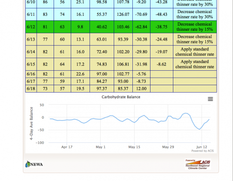This screenshot has width=233, height=181.
Task: Click the 6/13 'Decrease chemical thinner rate by 15%' cell
Action: pyautogui.click(x=195, y=39)
